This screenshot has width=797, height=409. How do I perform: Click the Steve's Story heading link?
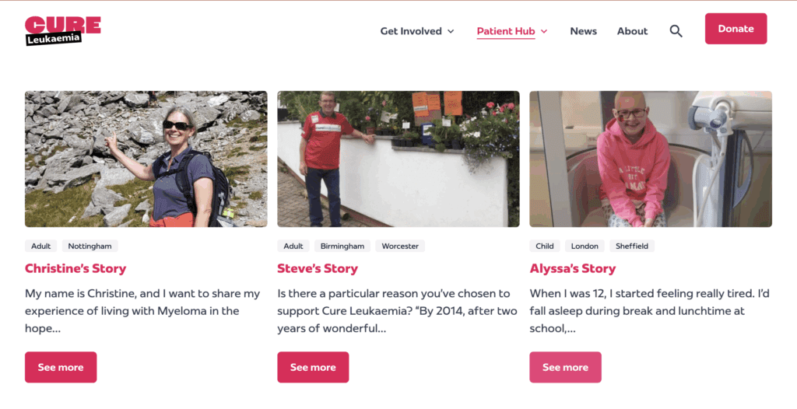pos(318,268)
